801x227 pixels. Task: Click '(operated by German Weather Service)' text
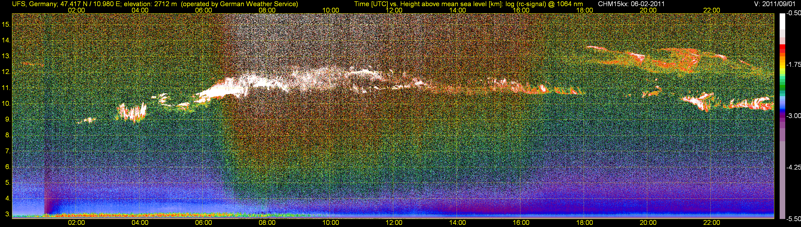click(x=239, y=4)
